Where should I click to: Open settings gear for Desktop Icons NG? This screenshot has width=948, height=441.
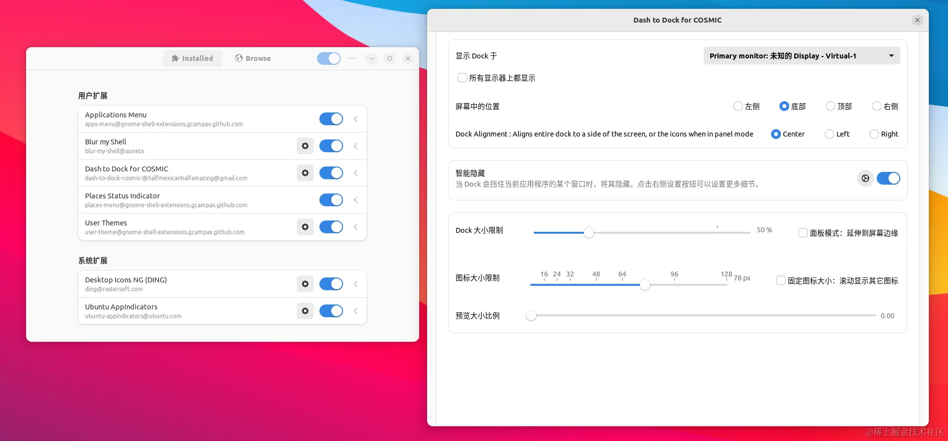coord(305,284)
